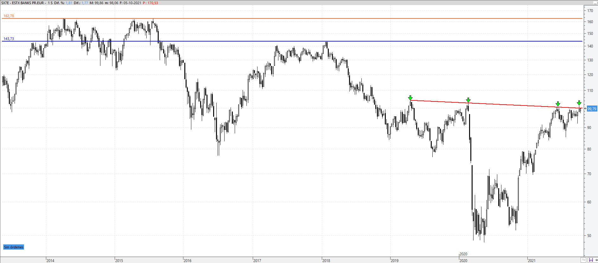Click the first green arrow marker in 2019

[410, 98]
